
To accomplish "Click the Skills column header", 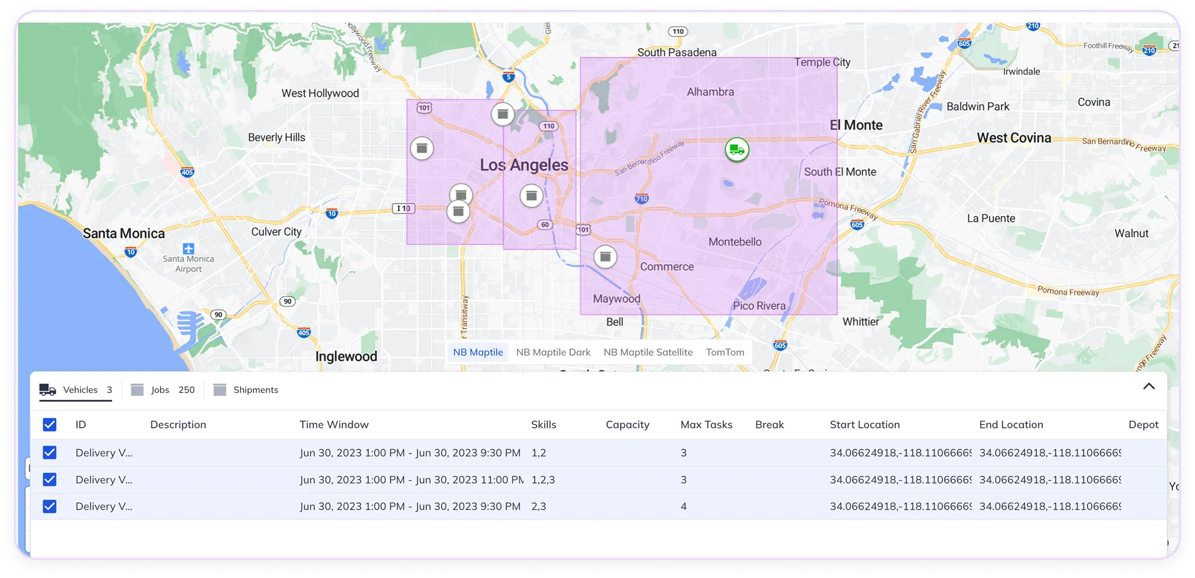I will [x=543, y=424].
